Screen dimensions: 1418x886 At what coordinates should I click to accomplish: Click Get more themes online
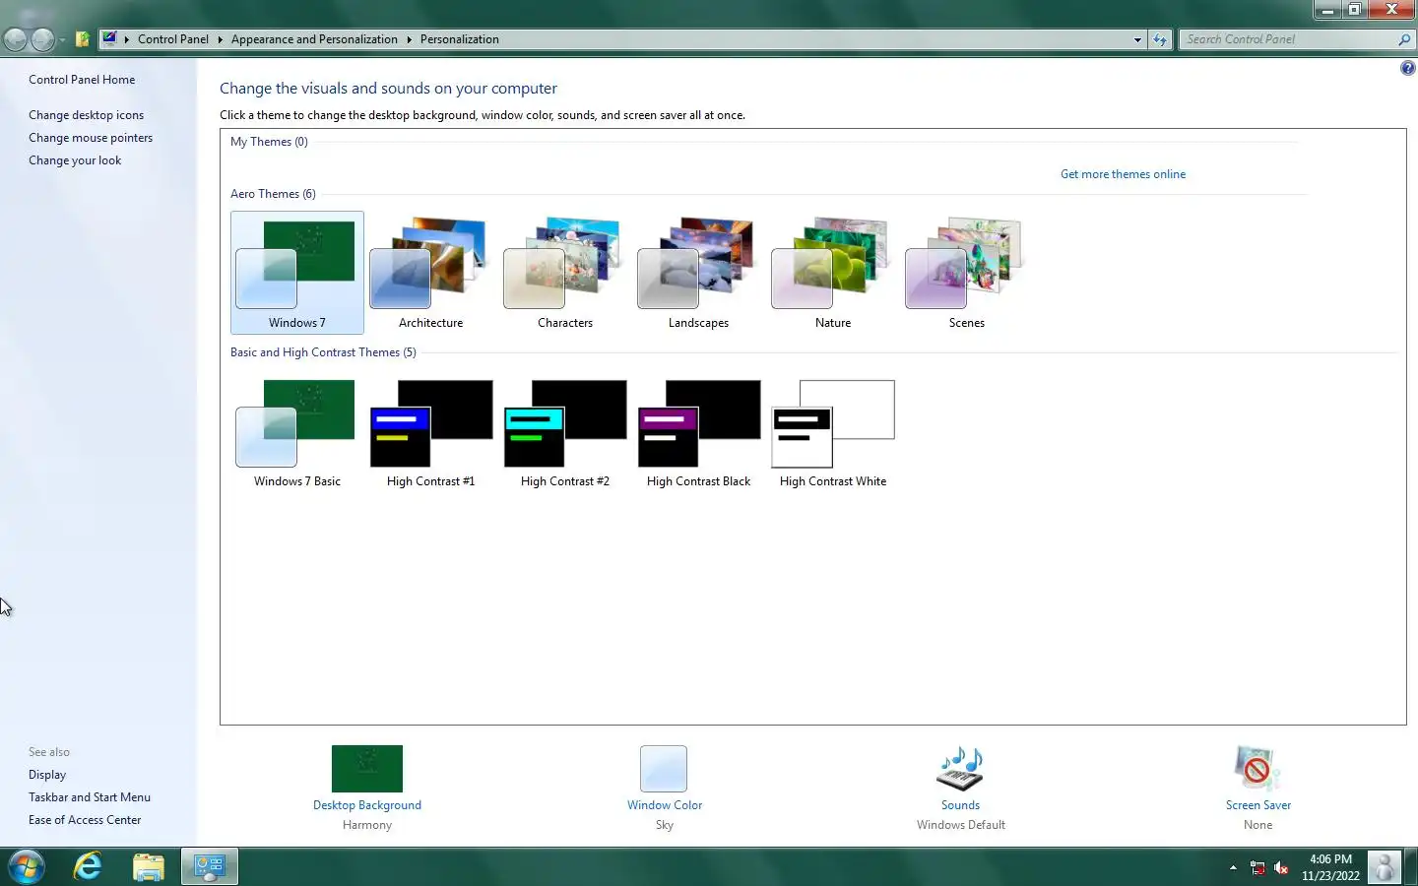[x=1123, y=174]
